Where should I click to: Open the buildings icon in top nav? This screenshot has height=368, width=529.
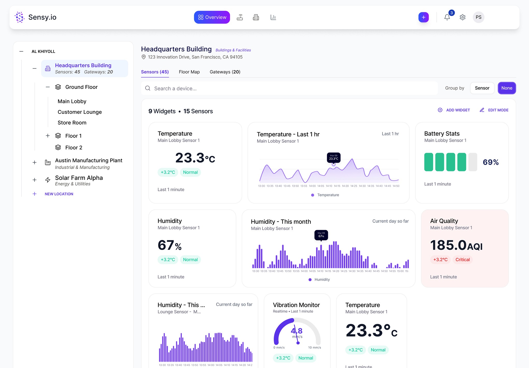point(256,17)
